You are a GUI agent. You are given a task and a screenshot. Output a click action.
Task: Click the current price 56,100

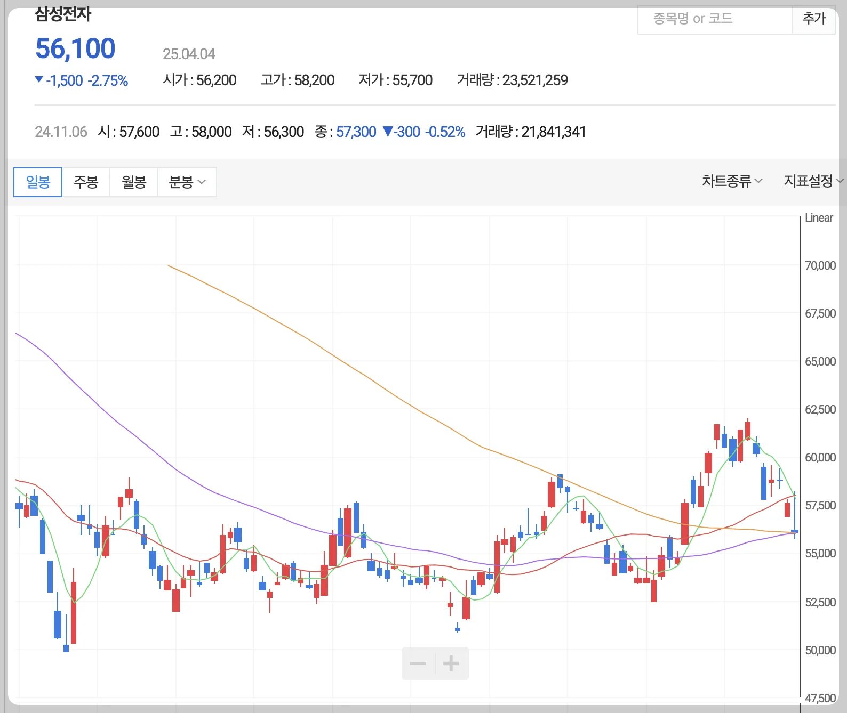tap(75, 48)
